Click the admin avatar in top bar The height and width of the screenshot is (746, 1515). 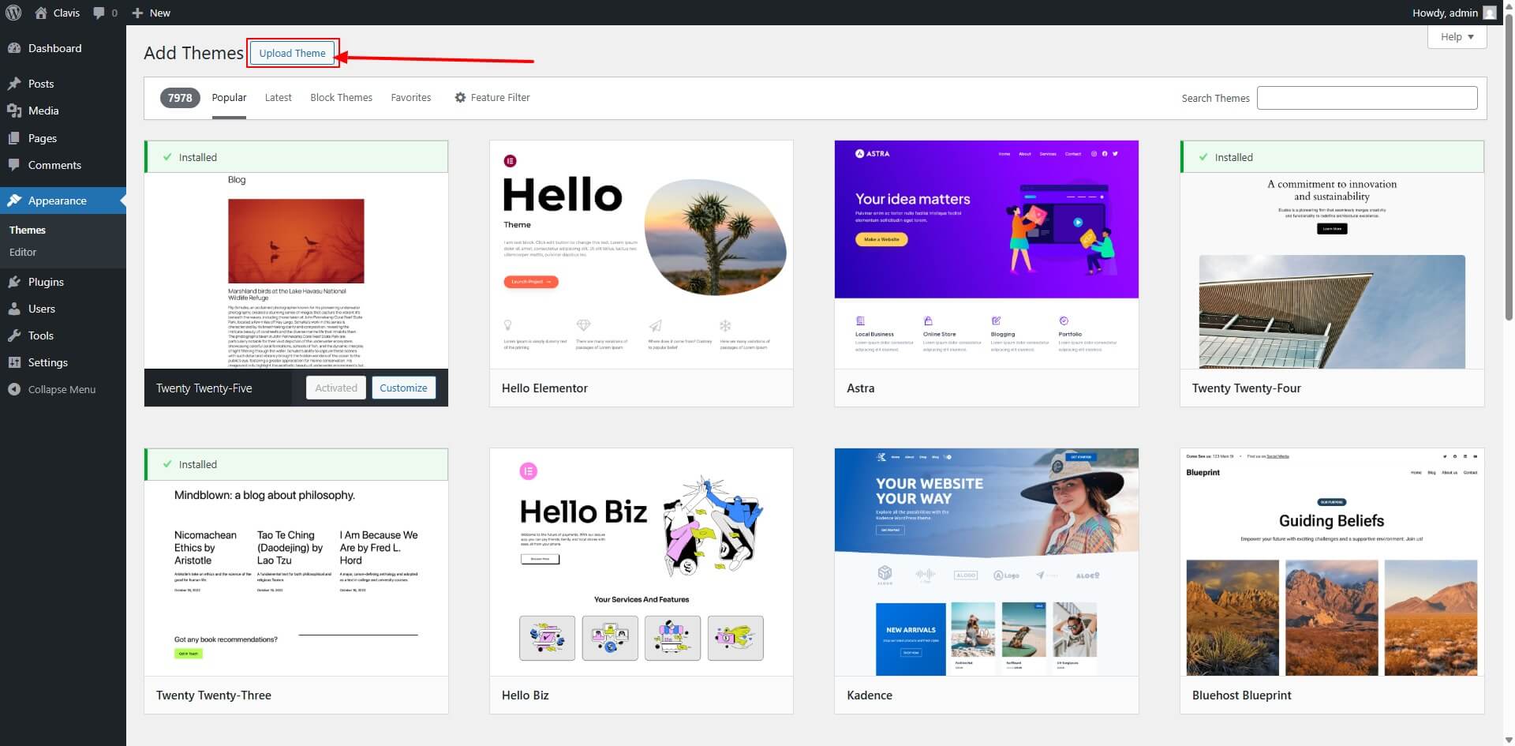pyautogui.click(x=1489, y=13)
